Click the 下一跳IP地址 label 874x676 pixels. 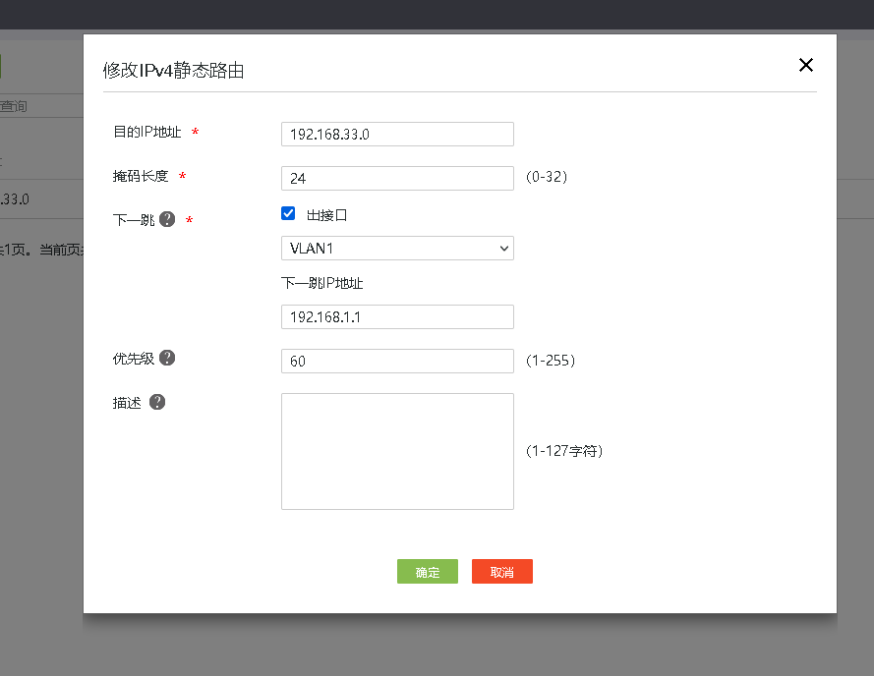322,283
